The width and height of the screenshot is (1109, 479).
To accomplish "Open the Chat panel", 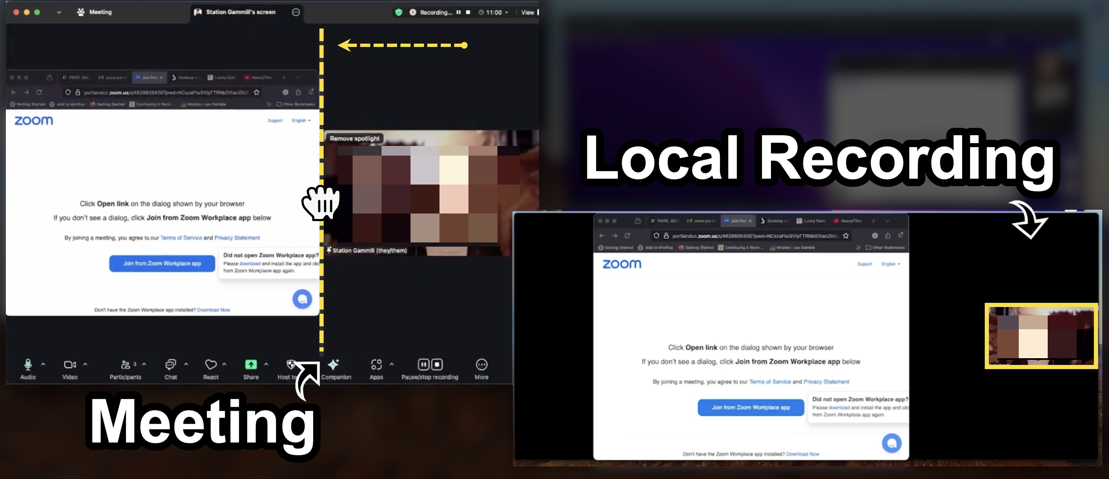I will [x=170, y=364].
